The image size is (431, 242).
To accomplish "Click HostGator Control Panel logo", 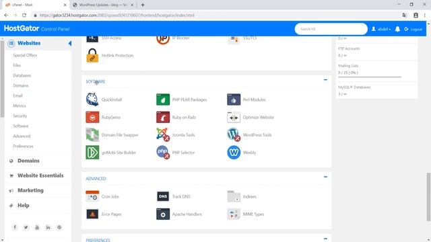I will (36, 28).
